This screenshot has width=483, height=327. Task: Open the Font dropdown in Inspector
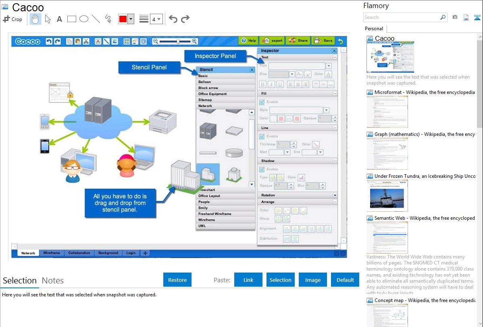tap(329, 66)
